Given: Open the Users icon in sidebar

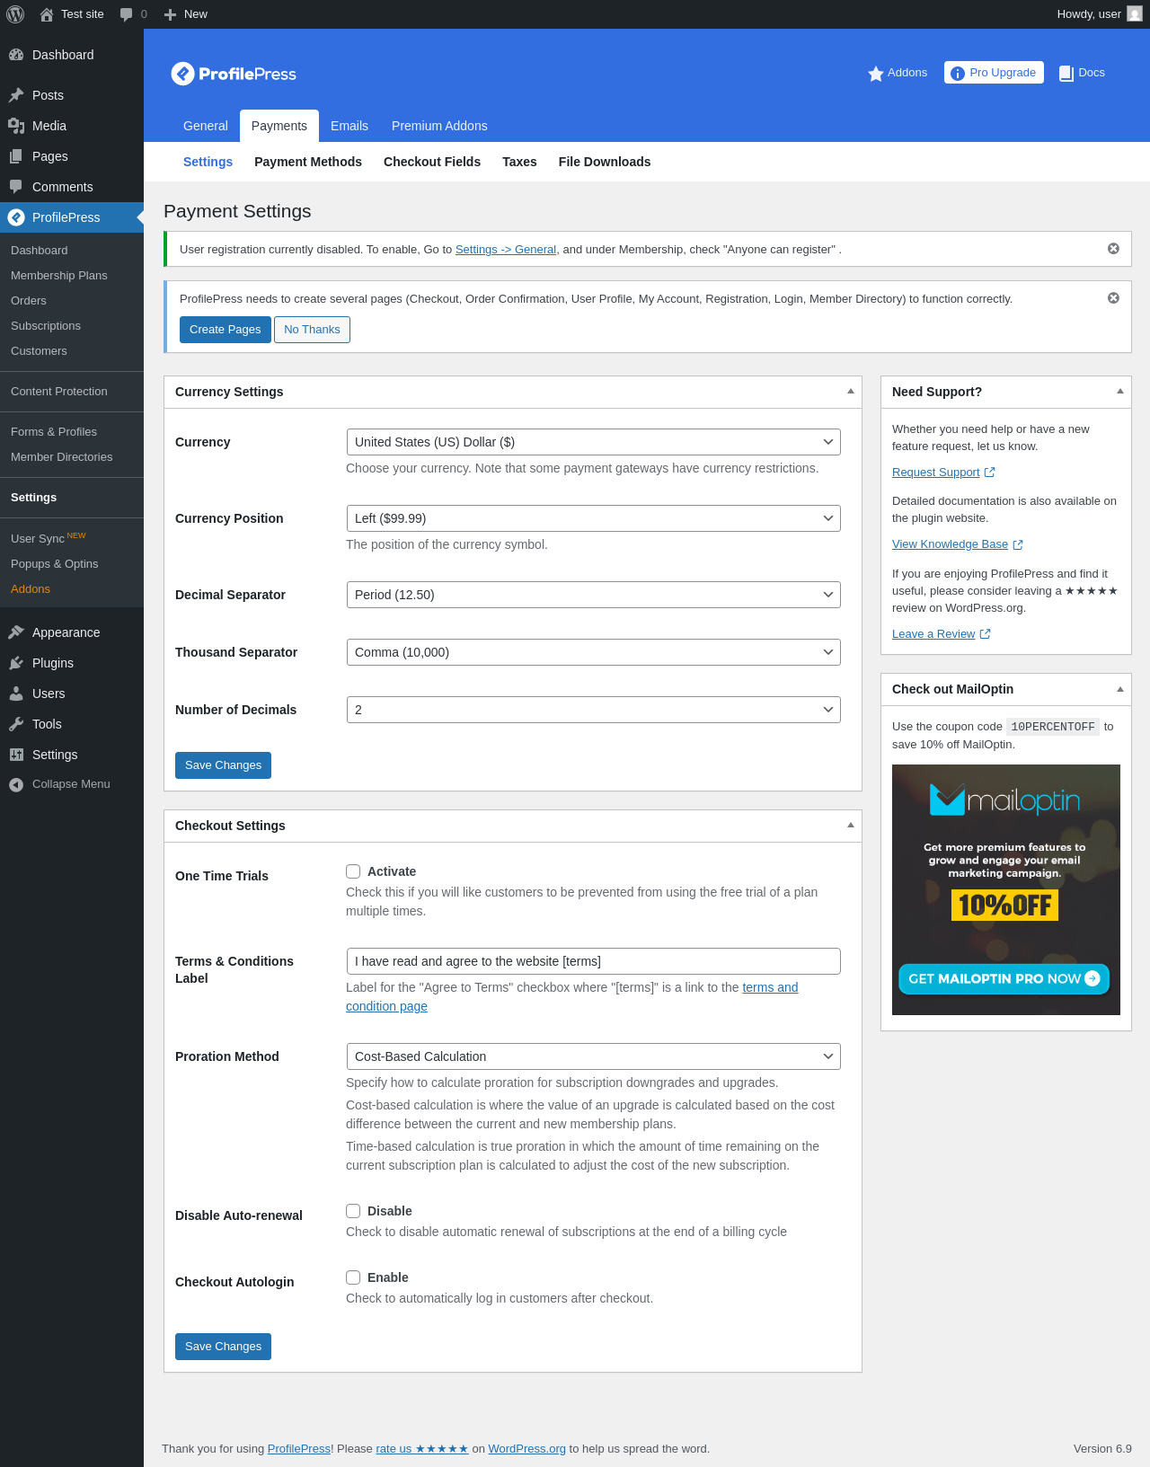Looking at the screenshot, I should click(16, 694).
